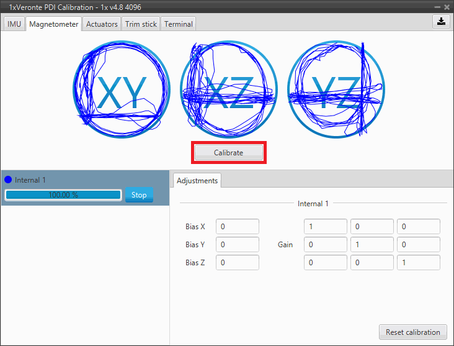Click the download icon in top-right corner

click(x=440, y=21)
